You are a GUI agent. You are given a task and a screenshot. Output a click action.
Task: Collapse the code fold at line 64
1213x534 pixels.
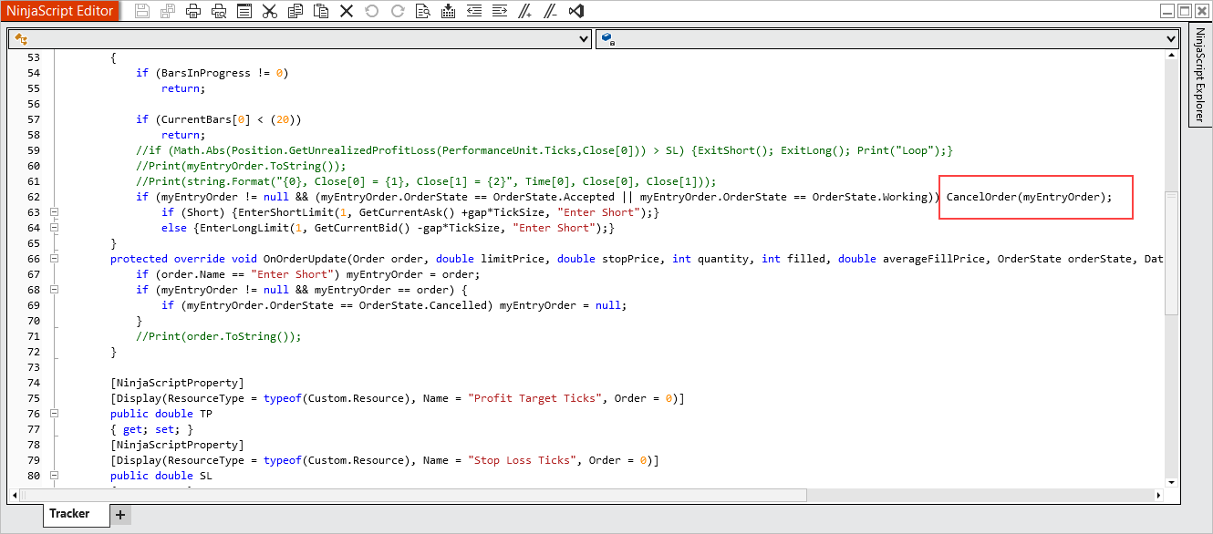[x=54, y=228]
